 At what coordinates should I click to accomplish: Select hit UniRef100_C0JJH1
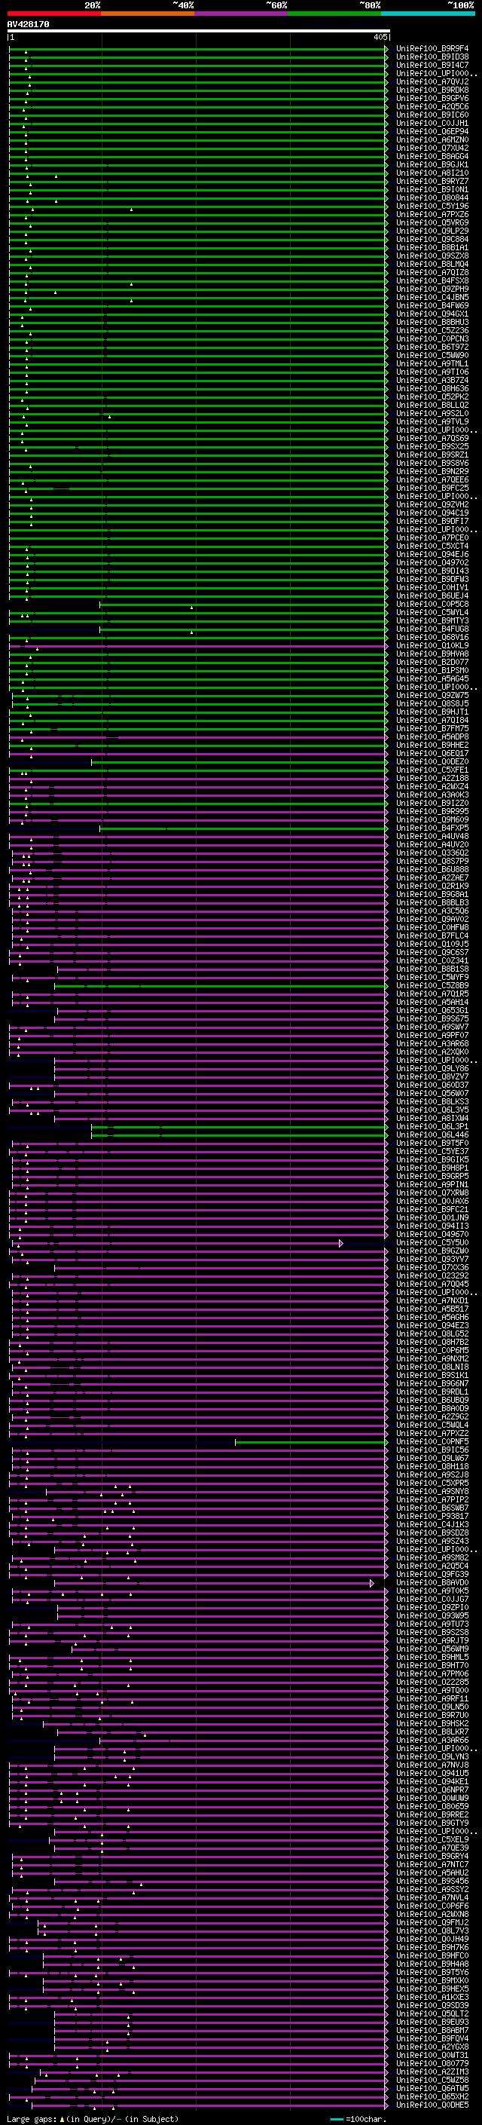pyautogui.click(x=432, y=123)
